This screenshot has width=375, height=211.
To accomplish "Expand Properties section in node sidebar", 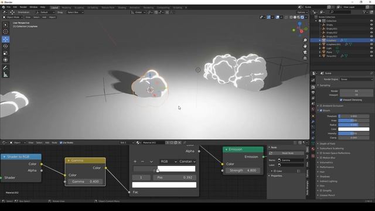I will coord(276,176).
